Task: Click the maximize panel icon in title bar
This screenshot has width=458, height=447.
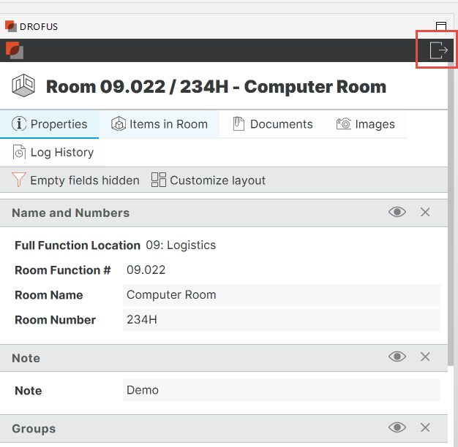Action: [x=441, y=26]
